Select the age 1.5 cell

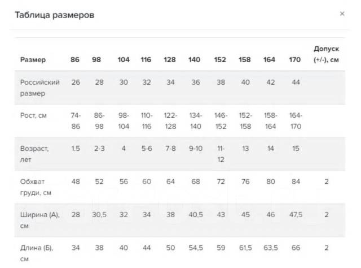[76, 148]
